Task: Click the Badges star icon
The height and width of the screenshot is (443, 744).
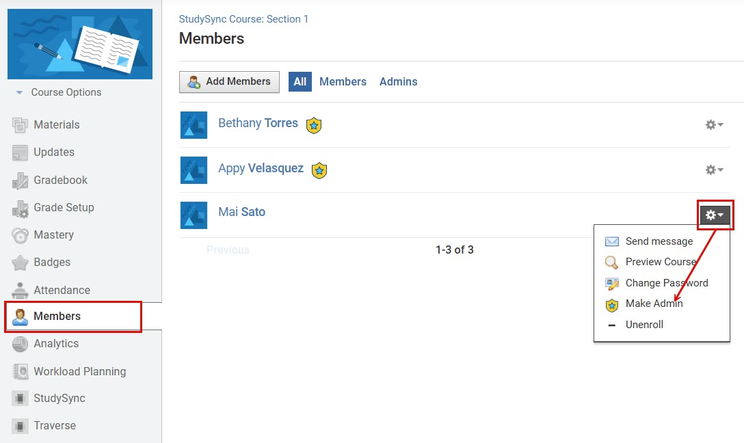Action: [x=20, y=263]
